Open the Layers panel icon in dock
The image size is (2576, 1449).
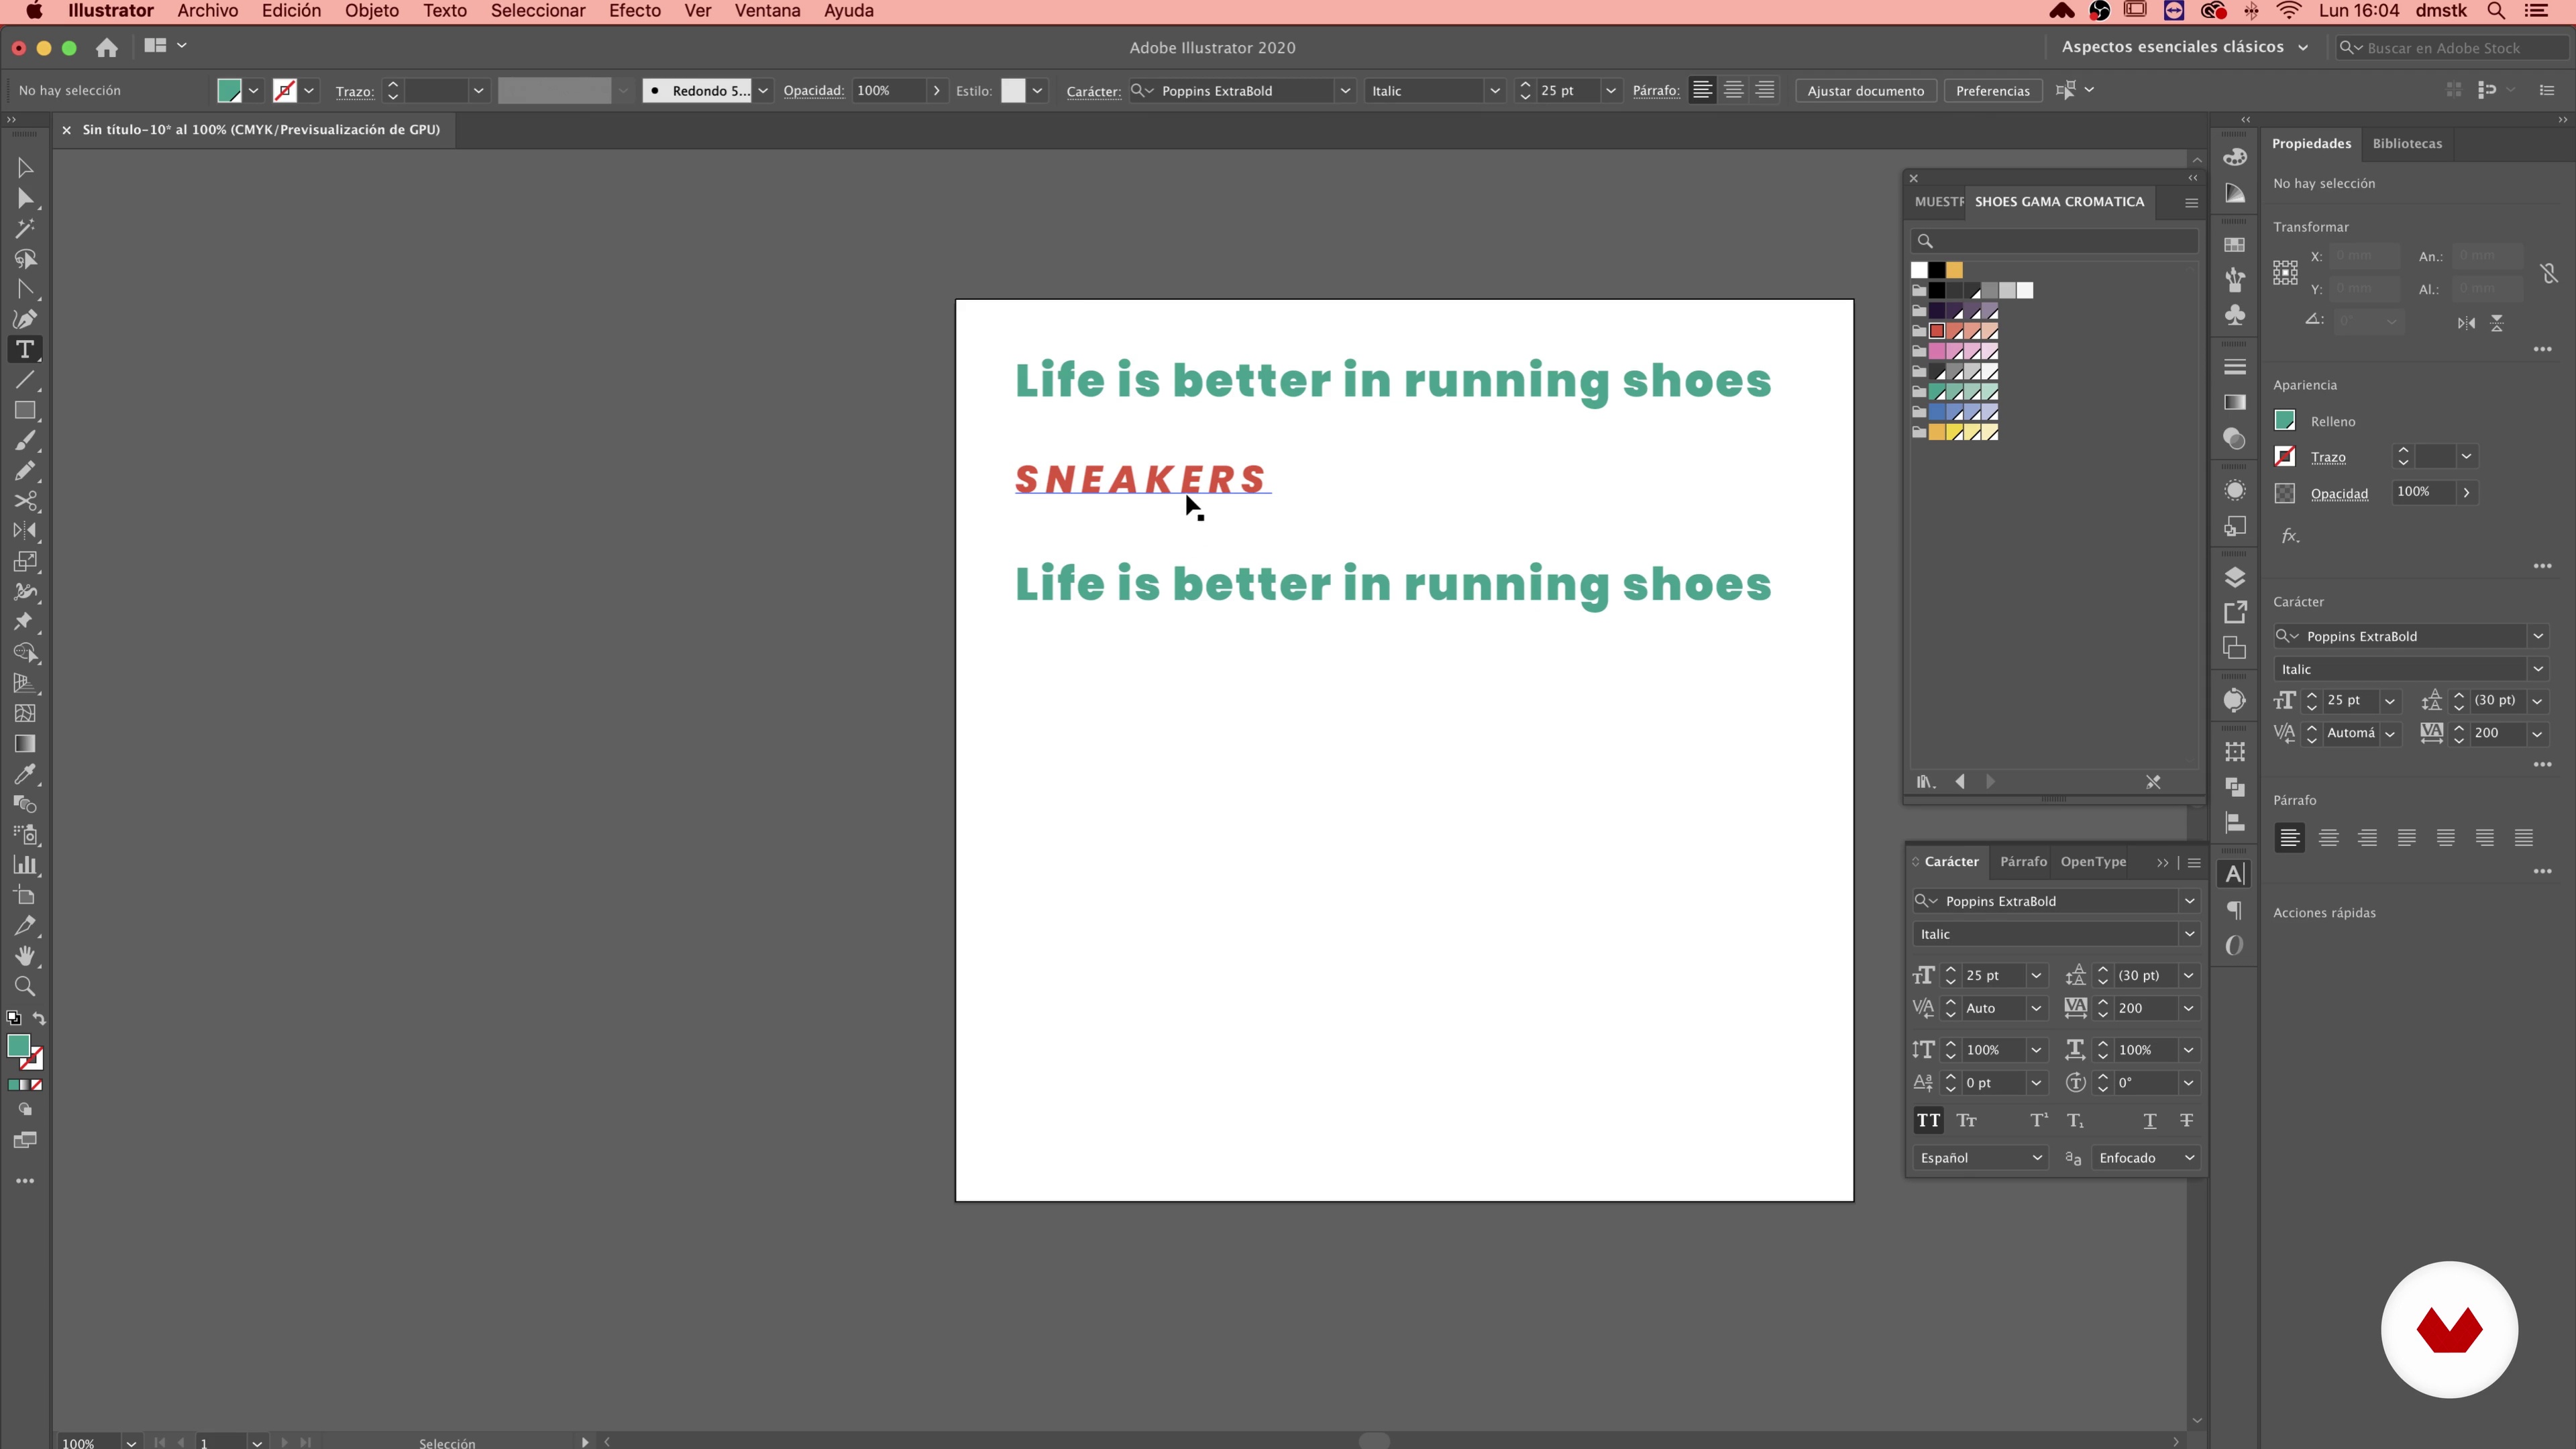tap(2235, 578)
